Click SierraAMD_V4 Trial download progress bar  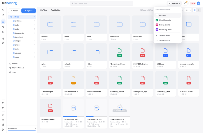[97, 116]
